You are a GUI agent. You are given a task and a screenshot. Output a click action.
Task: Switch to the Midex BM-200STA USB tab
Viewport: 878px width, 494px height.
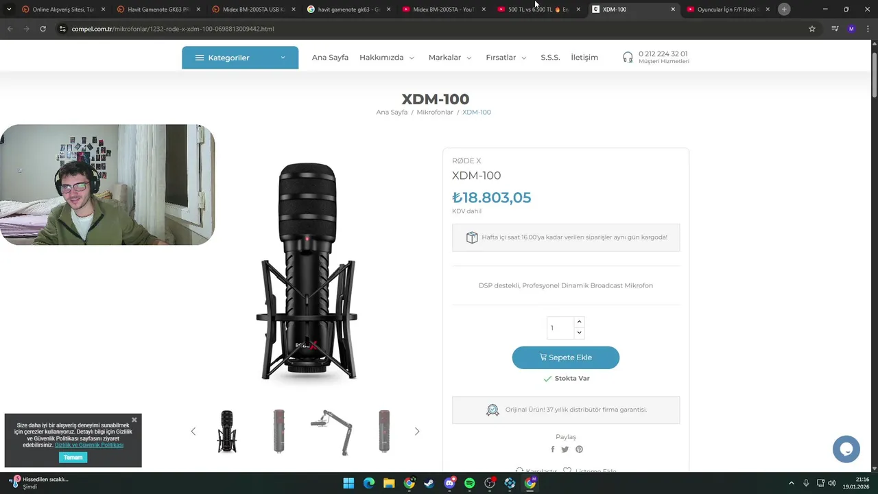[252, 10]
